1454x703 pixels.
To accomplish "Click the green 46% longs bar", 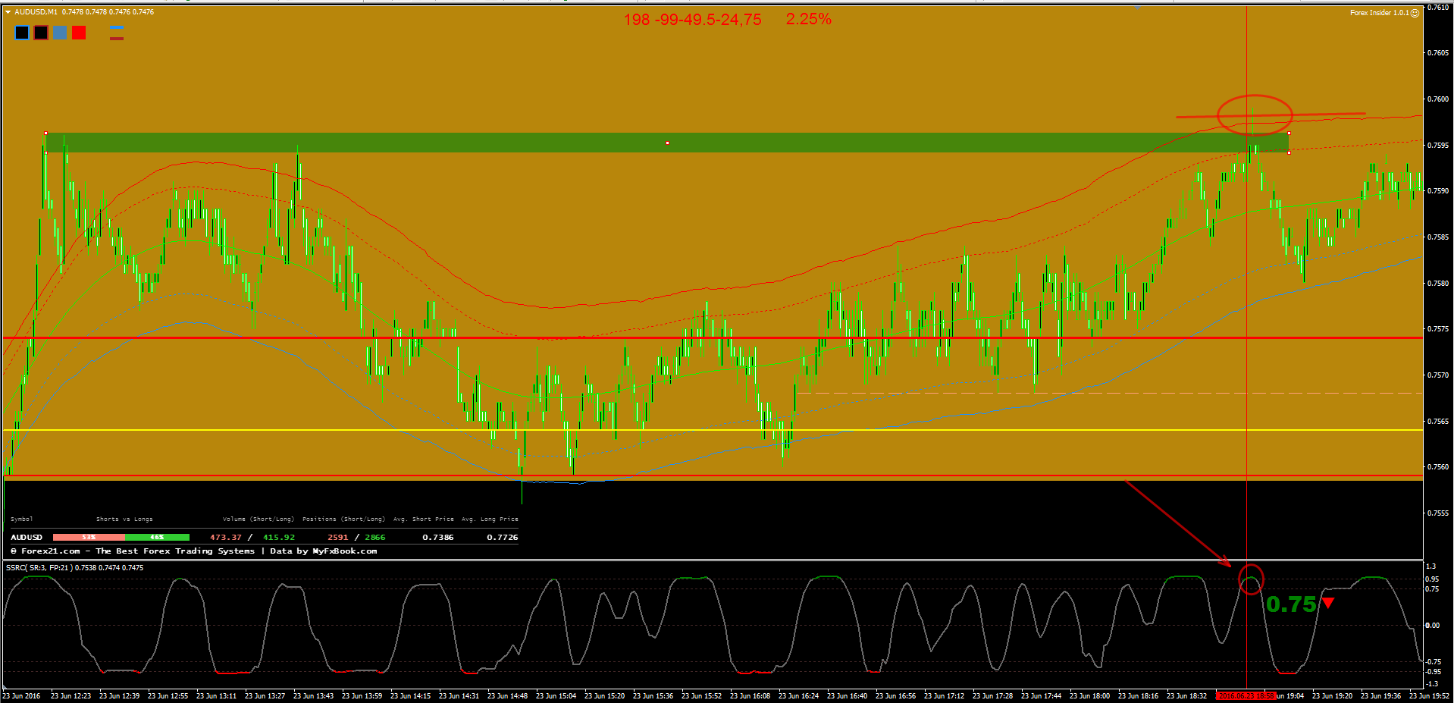I will click(157, 537).
